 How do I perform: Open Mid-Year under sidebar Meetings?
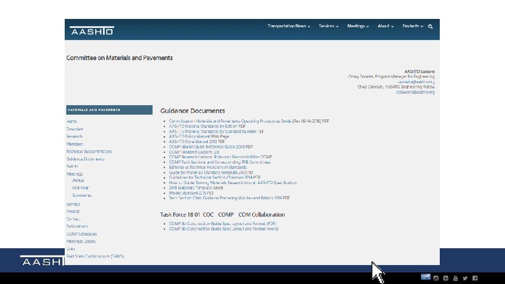tap(80, 188)
